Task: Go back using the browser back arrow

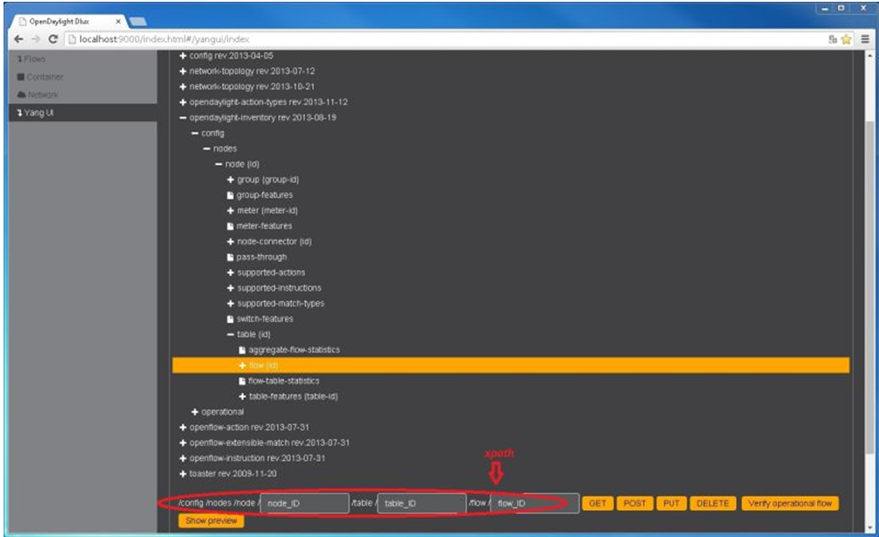Action: [x=18, y=39]
